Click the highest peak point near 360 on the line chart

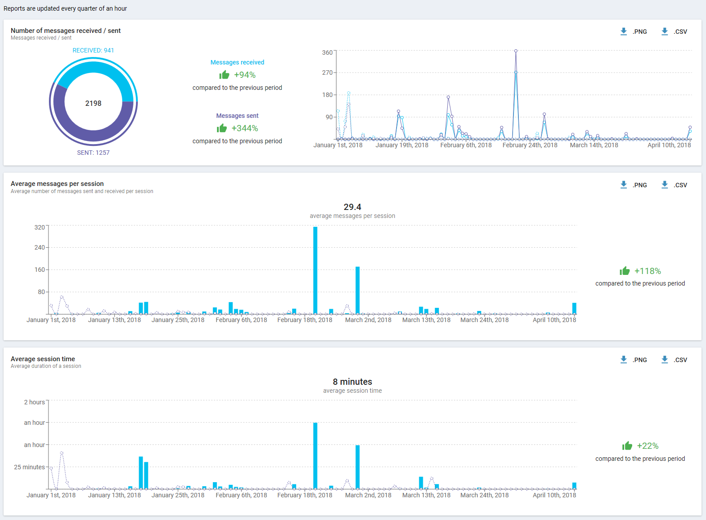point(516,51)
